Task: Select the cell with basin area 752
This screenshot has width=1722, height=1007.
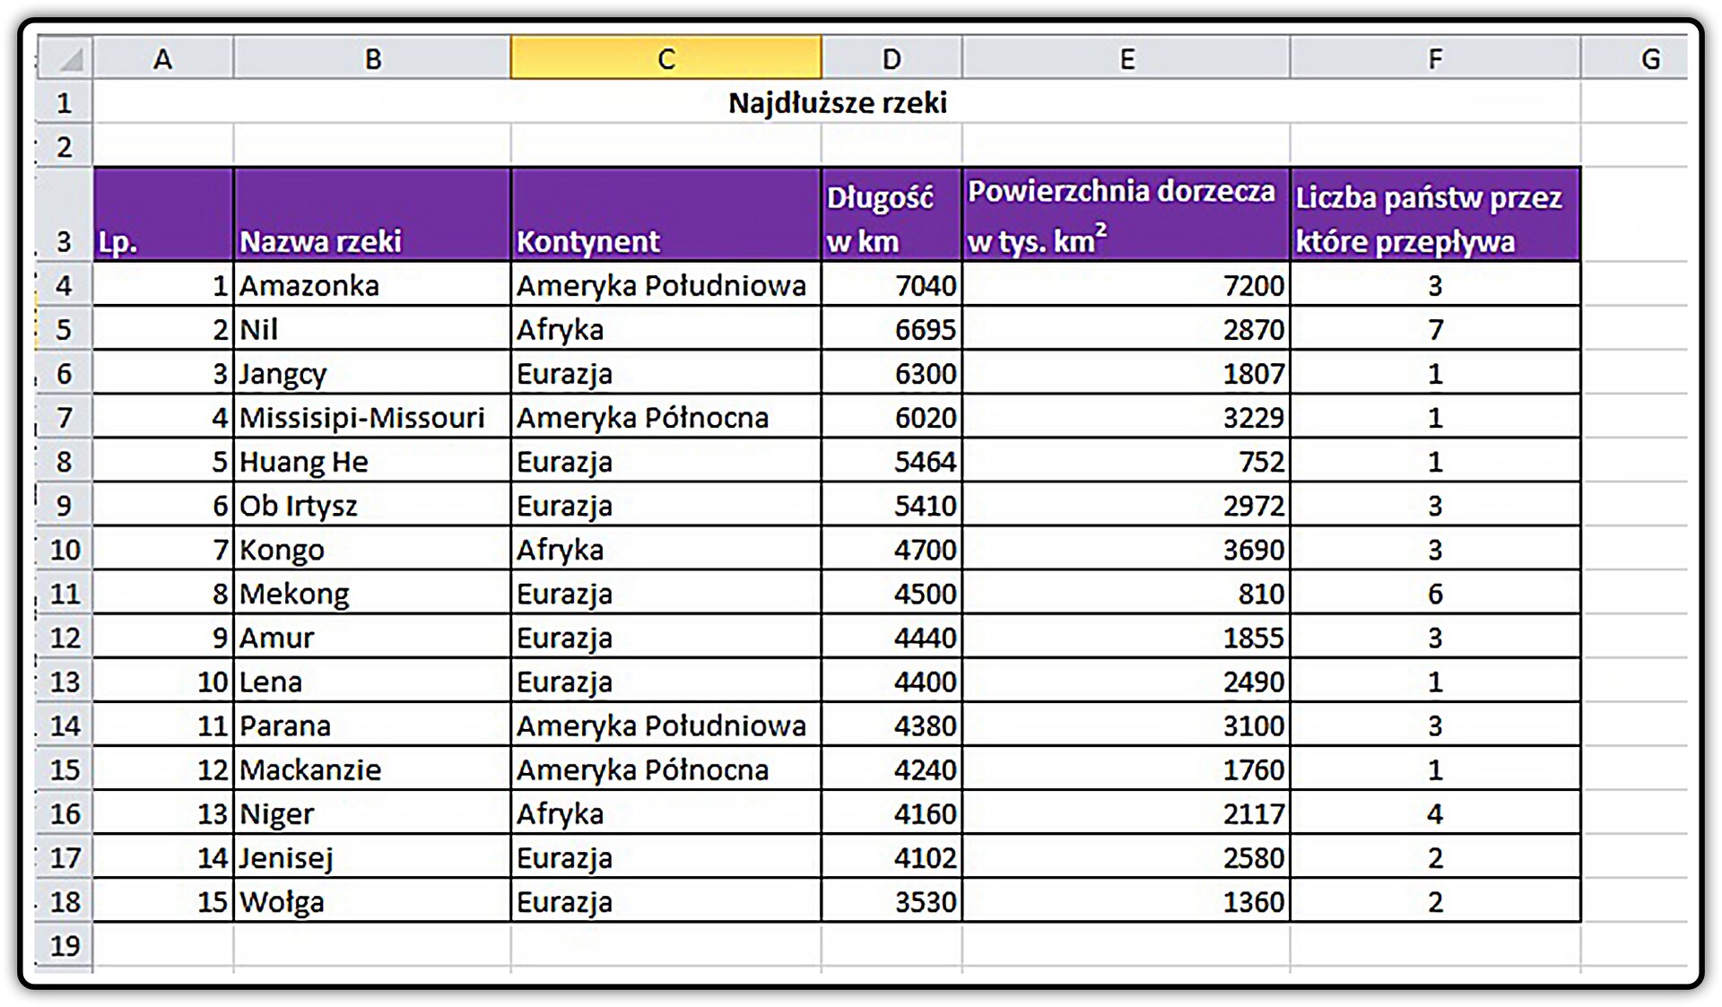Action: 1126,461
